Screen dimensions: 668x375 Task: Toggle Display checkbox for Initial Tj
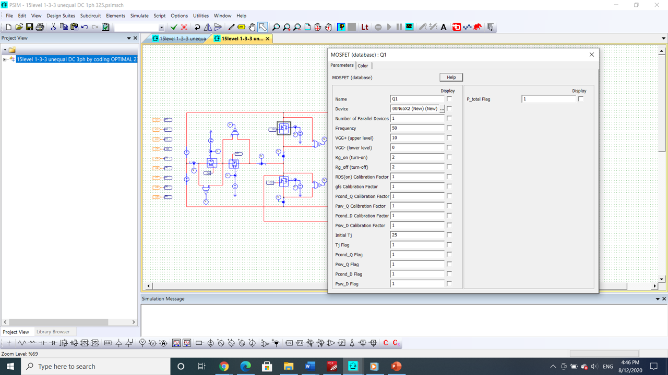(449, 235)
